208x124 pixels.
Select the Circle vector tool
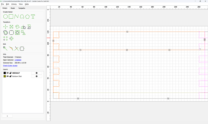pos(5,16)
